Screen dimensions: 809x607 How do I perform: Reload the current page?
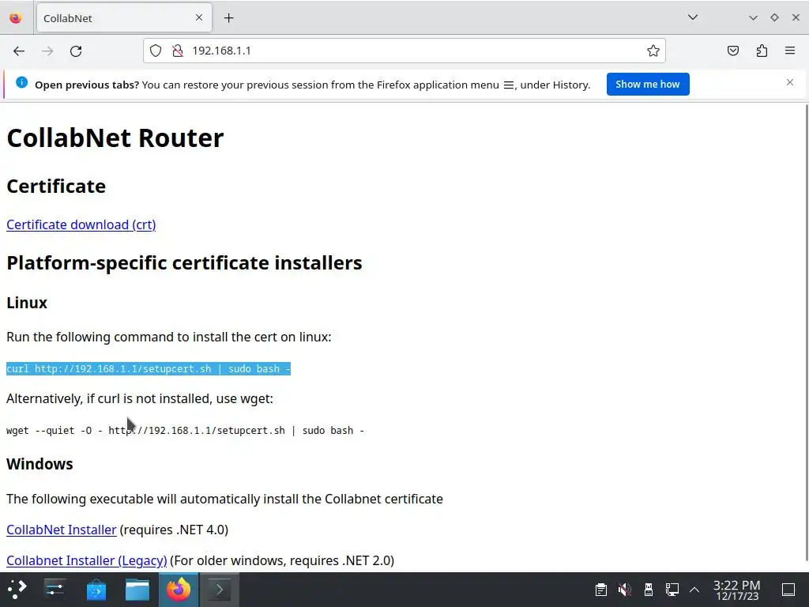(x=76, y=51)
